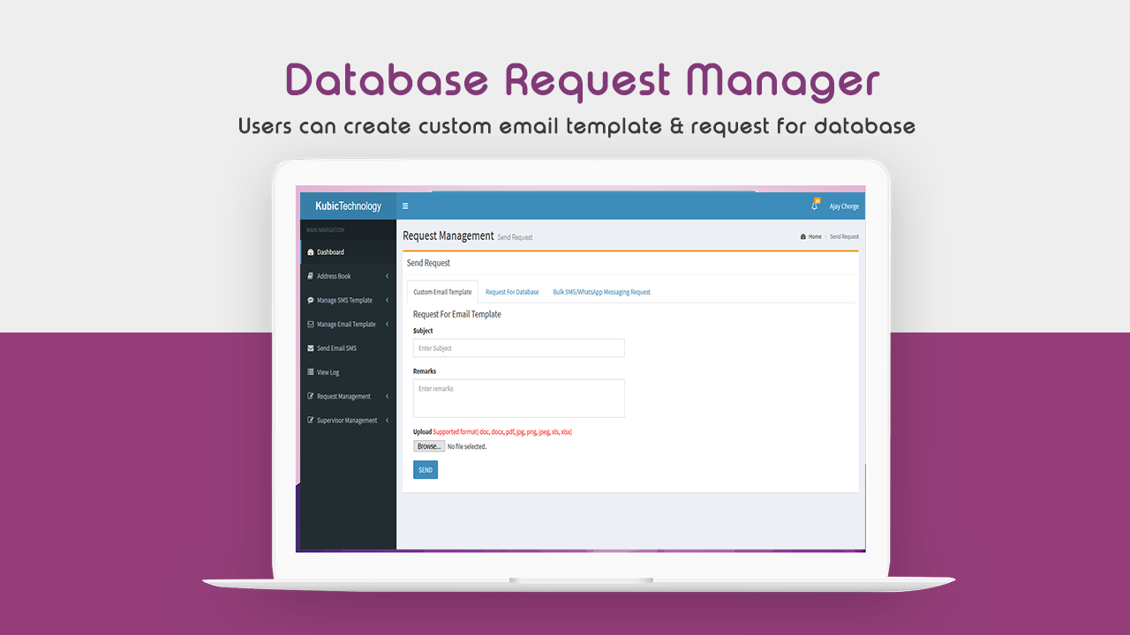Click the Supervisor Management edit icon

click(310, 421)
